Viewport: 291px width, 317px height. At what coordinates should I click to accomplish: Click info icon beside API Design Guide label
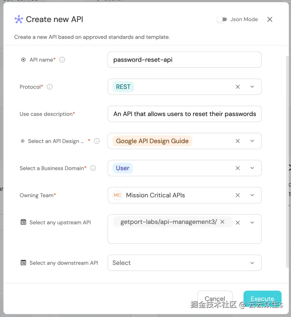97,141
